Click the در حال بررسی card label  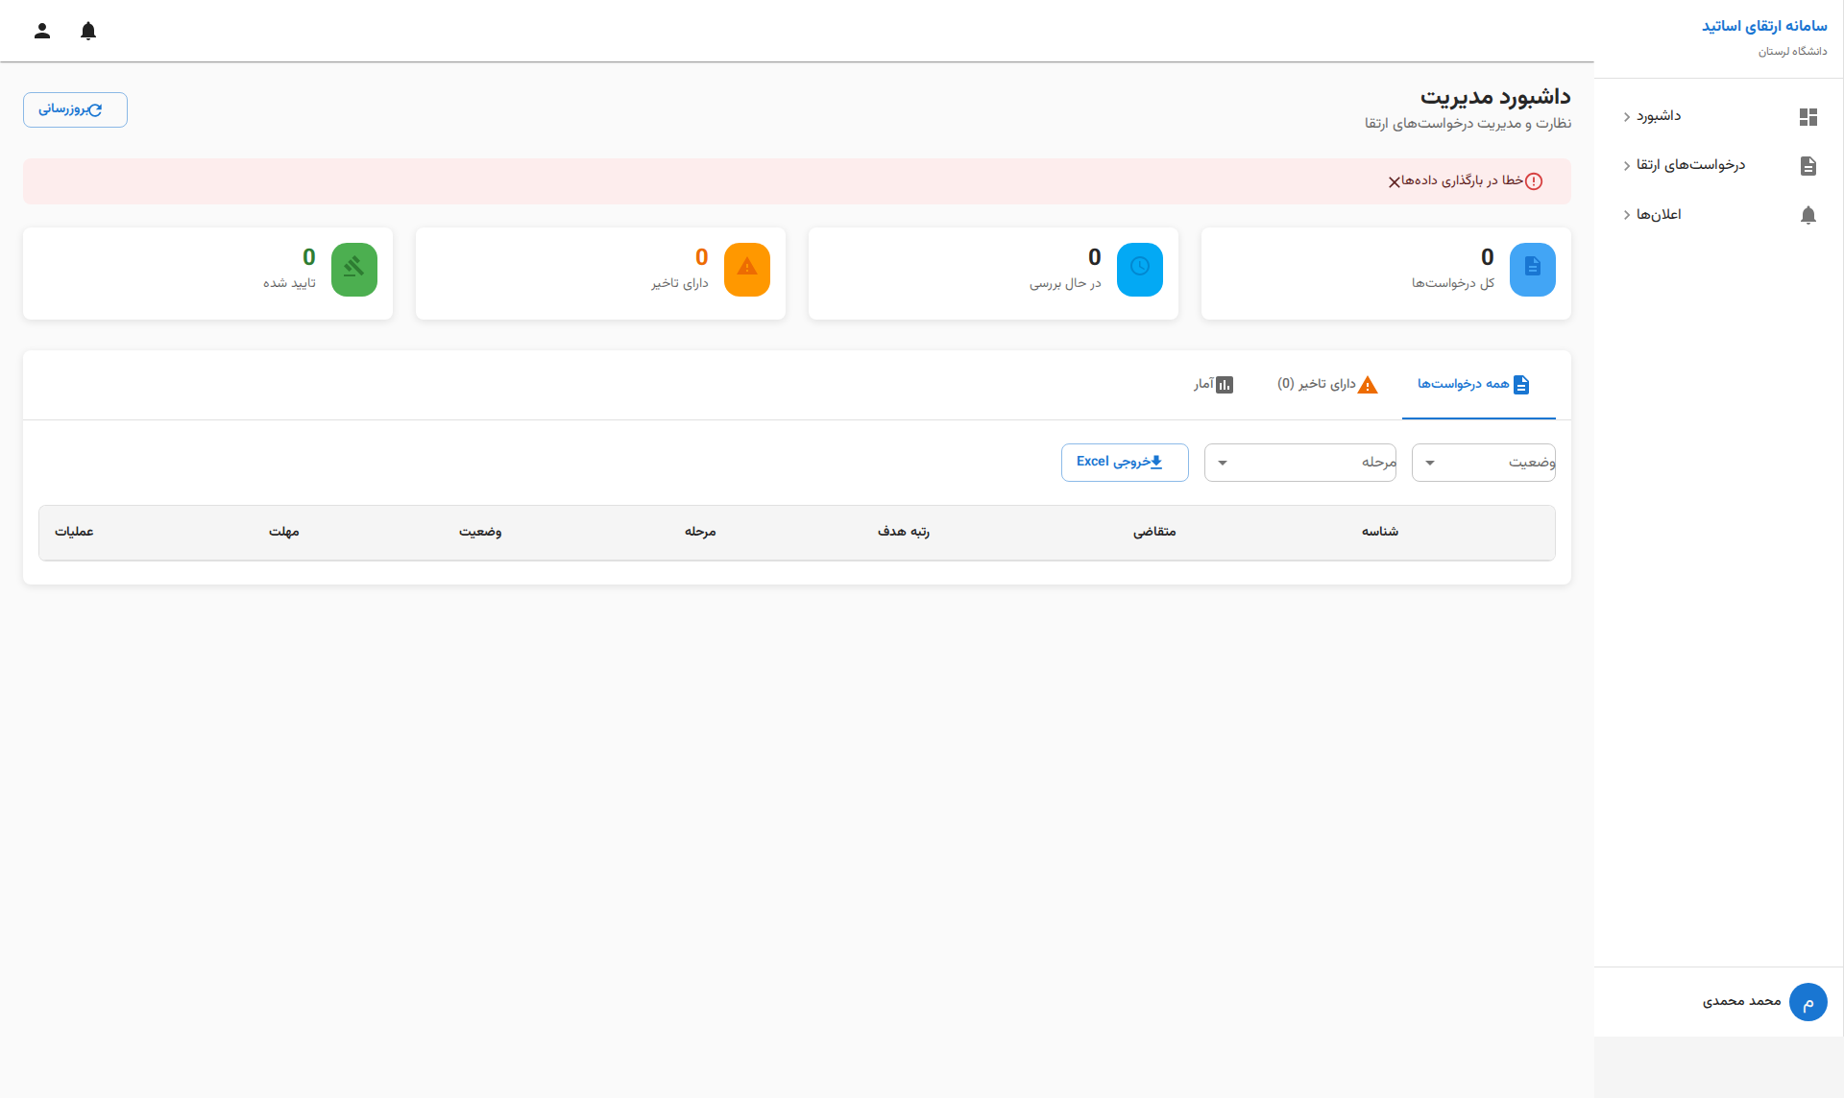(1065, 283)
